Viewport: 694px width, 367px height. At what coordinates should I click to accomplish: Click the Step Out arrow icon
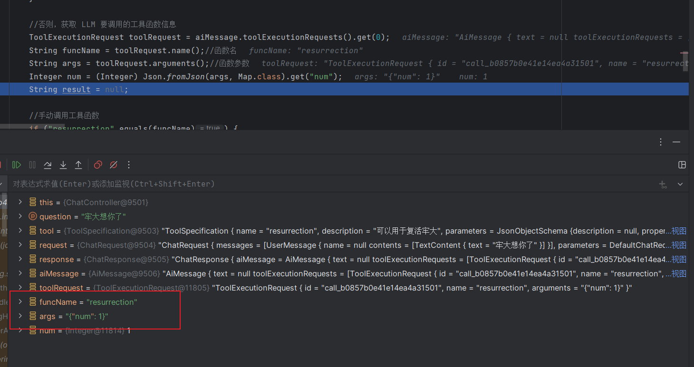click(x=78, y=165)
